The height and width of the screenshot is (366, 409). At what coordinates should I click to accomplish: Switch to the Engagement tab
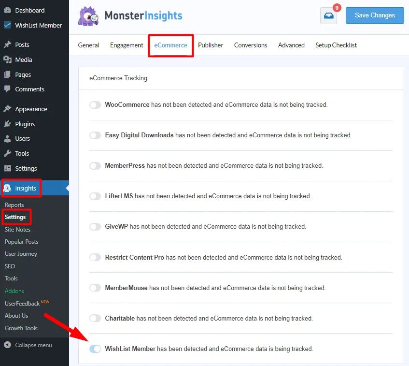coord(127,45)
